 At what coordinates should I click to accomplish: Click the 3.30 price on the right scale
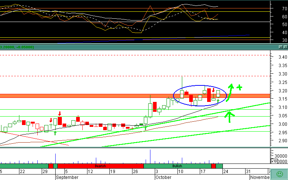[x=283, y=74]
